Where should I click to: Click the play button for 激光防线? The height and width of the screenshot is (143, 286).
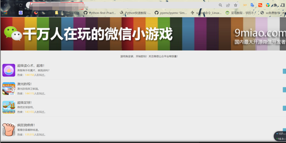284,90
